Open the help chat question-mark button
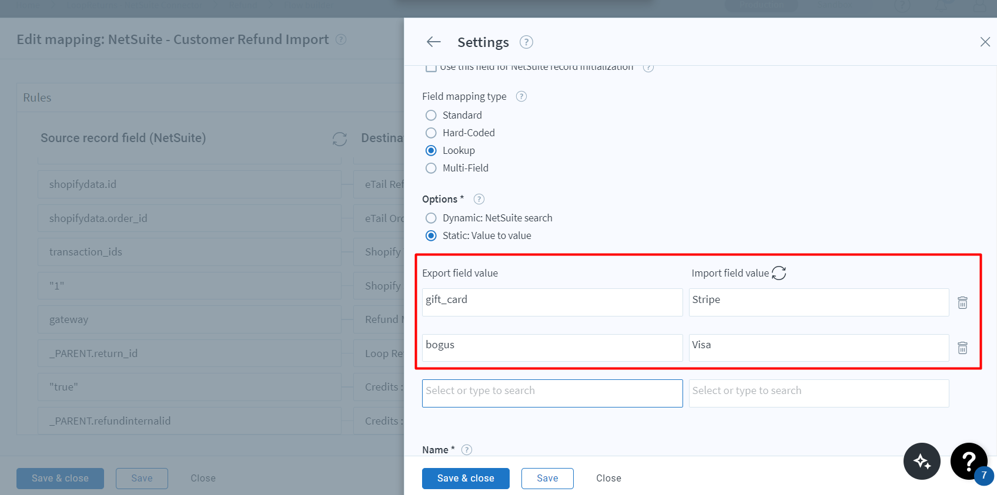The width and height of the screenshot is (997, 495). (x=969, y=461)
